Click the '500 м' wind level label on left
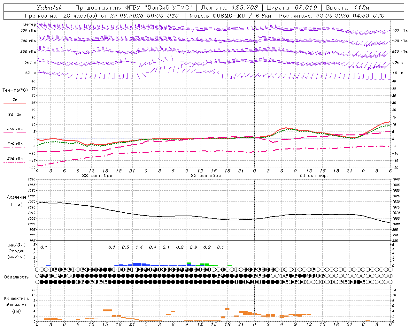The width and height of the screenshot is (409, 327). (x=30, y=62)
